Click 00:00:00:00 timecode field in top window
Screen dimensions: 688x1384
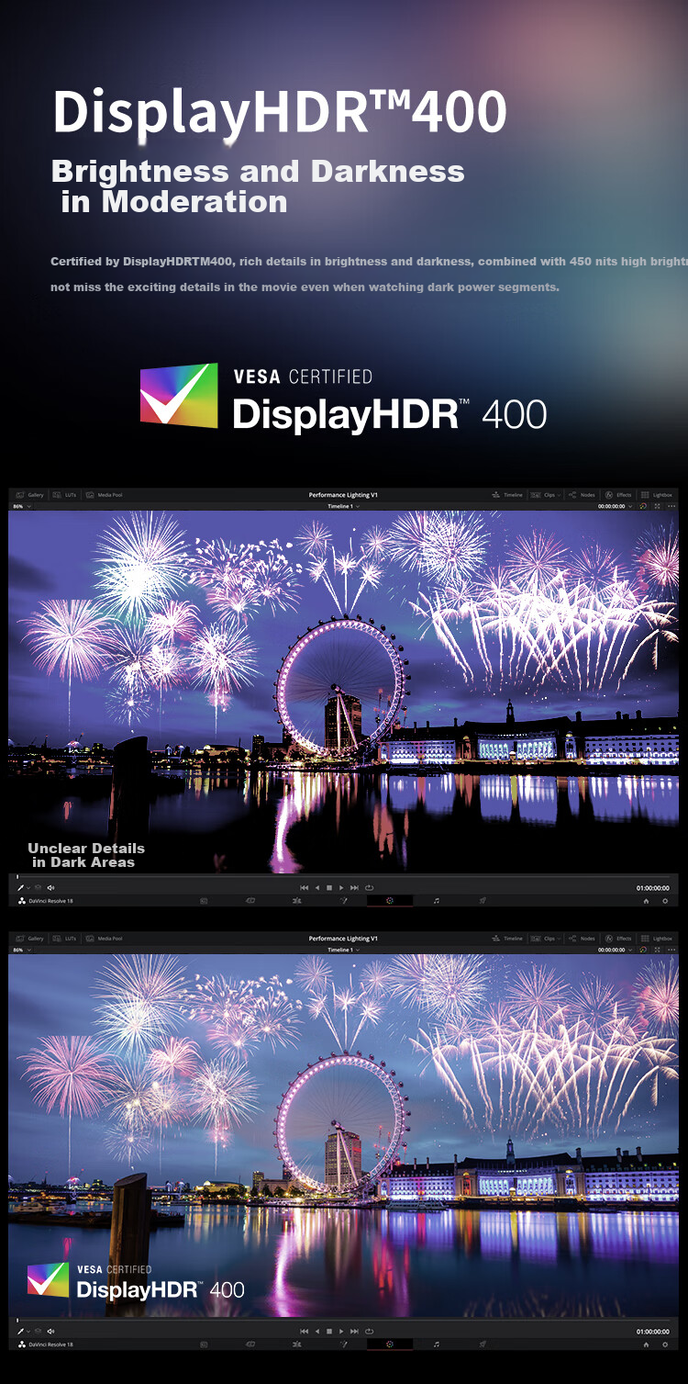(612, 506)
